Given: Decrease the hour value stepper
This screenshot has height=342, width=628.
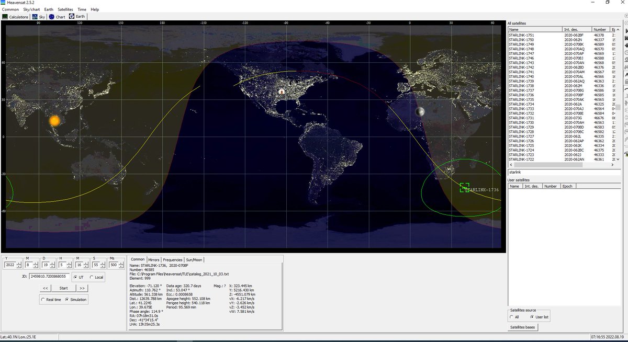Looking at the screenshot, I should pos(69,267).
